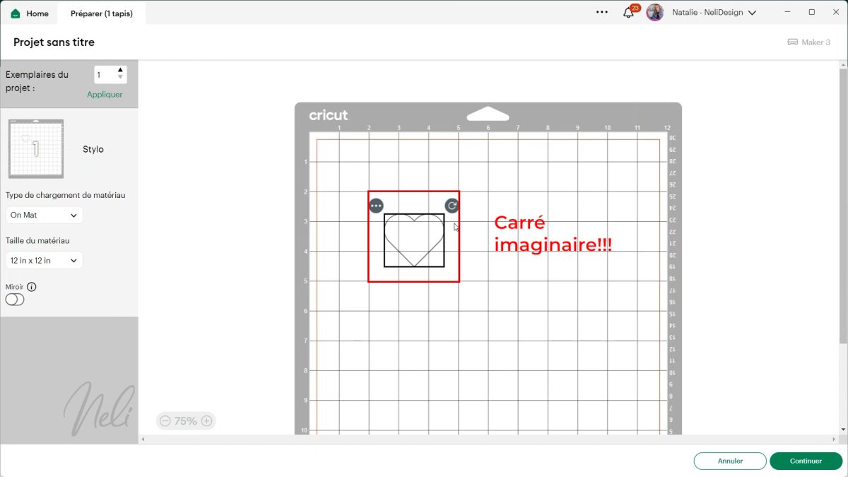Select the Préparer (1 tapis) tab

102,13
